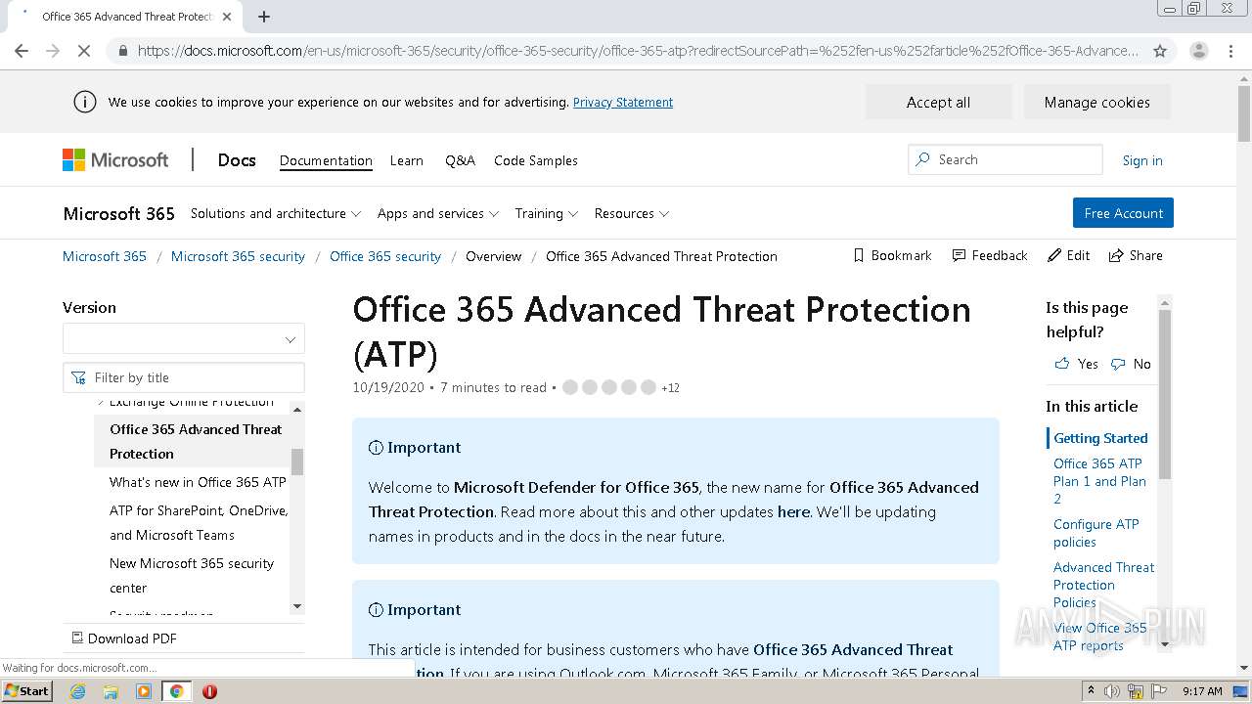The image size is (1252, 704).
Task: Click Sign in link
Action: [x=1142, y=160]
